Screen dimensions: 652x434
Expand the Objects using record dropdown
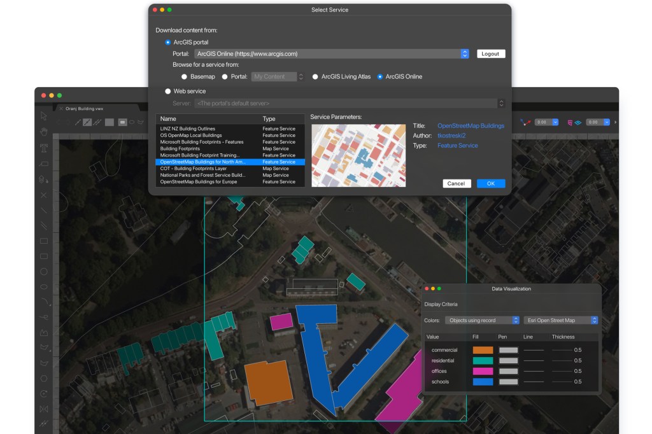click(x=482, y=320)
